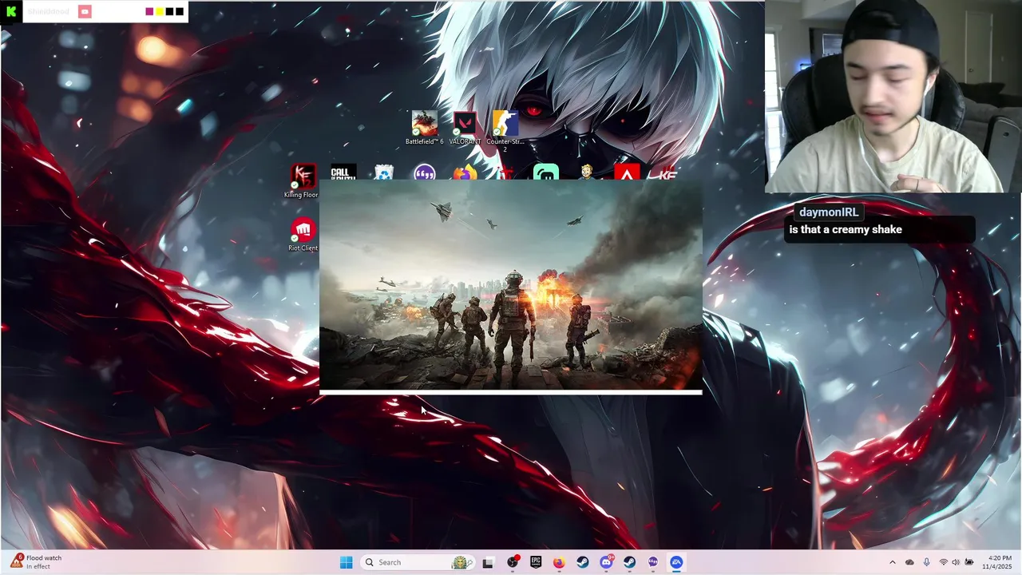Click the microphone tray icon
This screenshot has height=575, width=1022.
(926, 562)
